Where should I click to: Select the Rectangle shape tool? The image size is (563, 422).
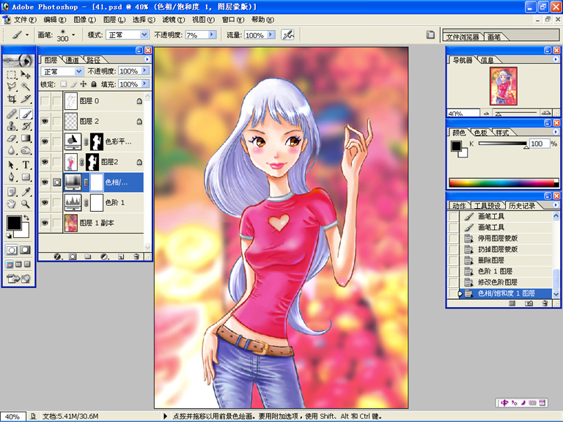point(26,177)
